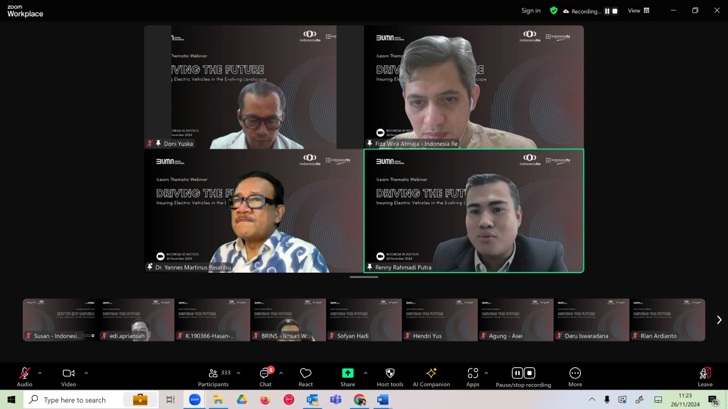Select Fiza Wira Atmaja video tile
This screenshot has width=728, height=409.
point(474,87)
